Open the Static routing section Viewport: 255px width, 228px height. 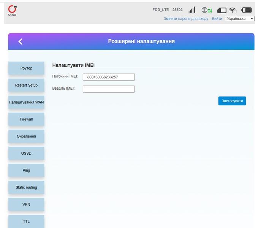(26, 187)
